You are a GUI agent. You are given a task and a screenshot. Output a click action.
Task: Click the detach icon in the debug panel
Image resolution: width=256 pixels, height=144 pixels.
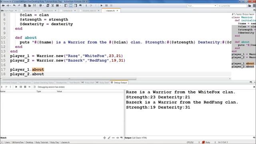coord(30,87)
